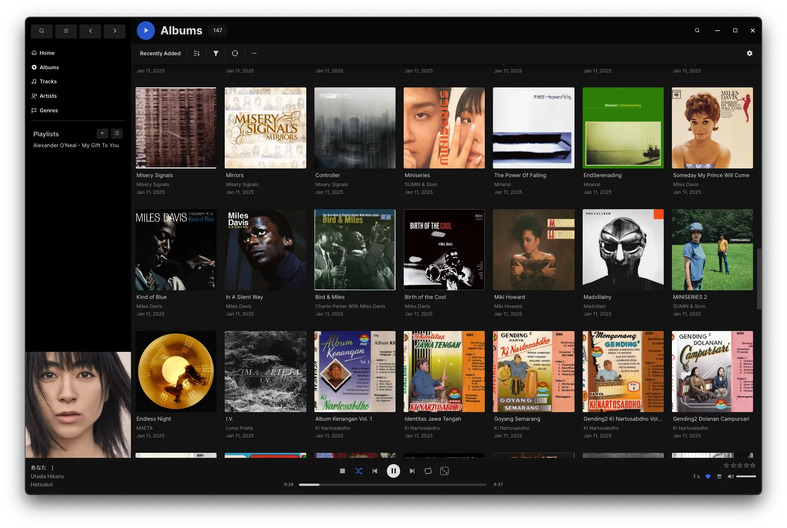Open the In A Silent Way album title
This screenshot has height=528, width=787.
coord(244,297)
